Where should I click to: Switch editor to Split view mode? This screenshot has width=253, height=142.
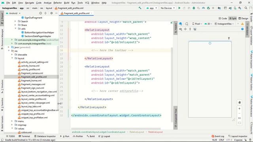232,19
